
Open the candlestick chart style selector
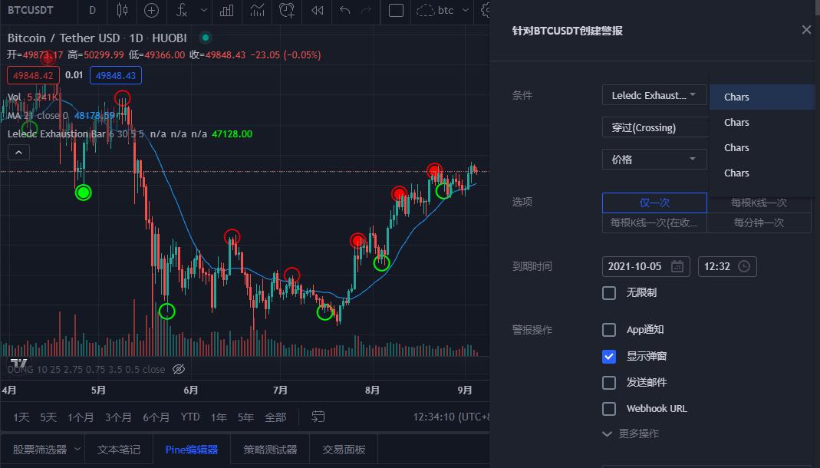coord(122,11)
